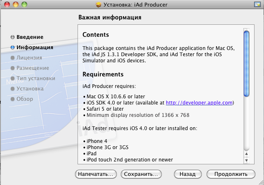
Task: Click the Обзор step bullet
Action: tap(12, 99)
